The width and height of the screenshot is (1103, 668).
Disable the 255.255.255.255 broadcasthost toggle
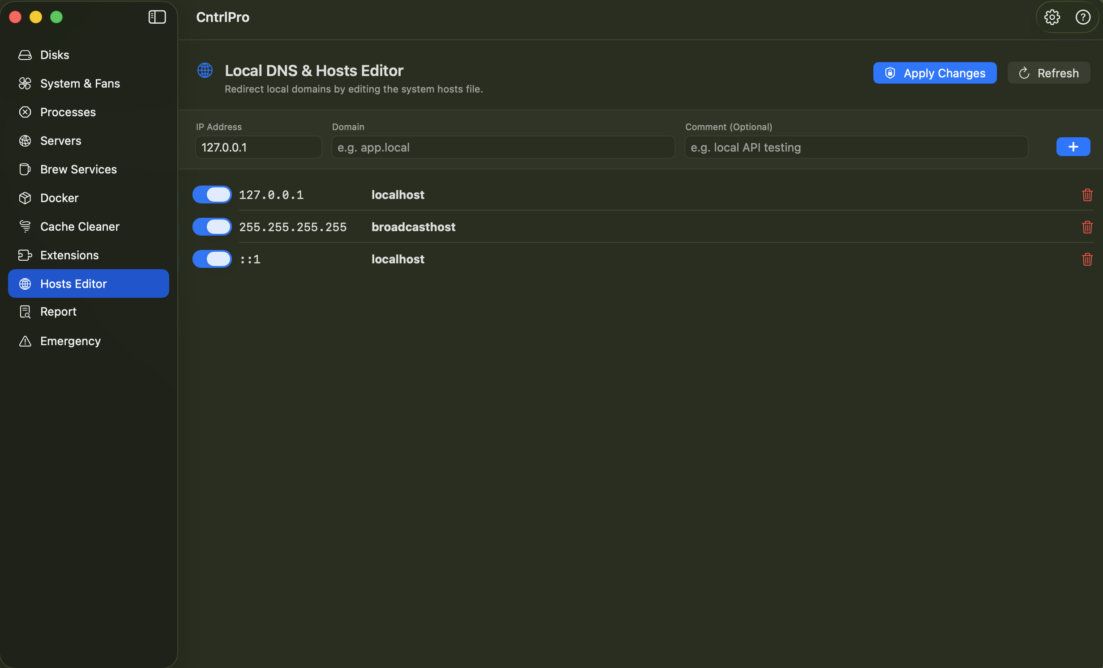point(212,227)
